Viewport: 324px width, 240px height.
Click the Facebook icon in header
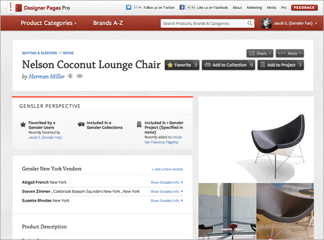coord(182,7)
